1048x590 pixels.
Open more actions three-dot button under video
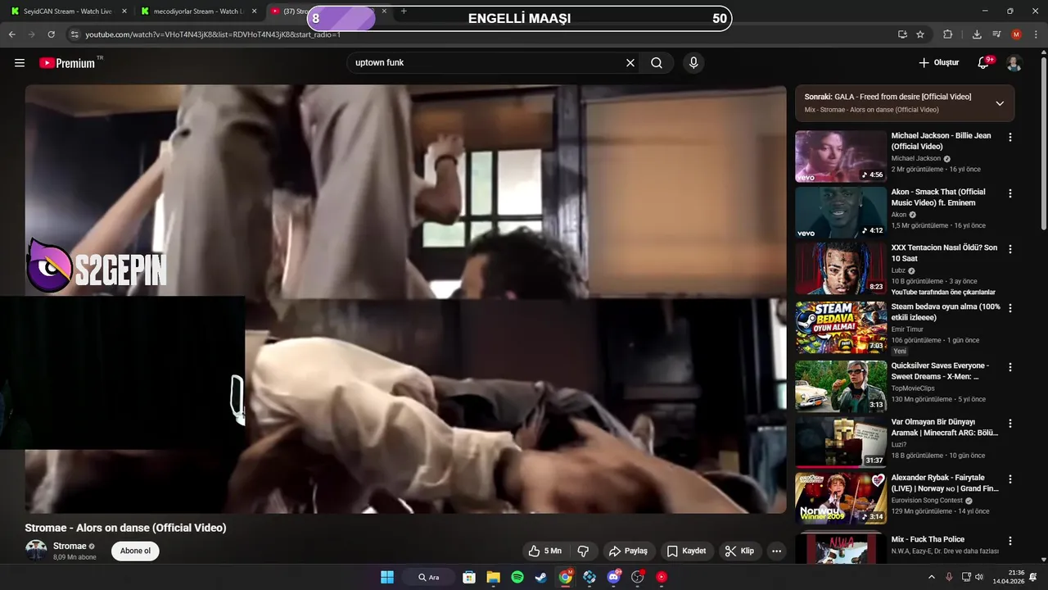[776, 551]
